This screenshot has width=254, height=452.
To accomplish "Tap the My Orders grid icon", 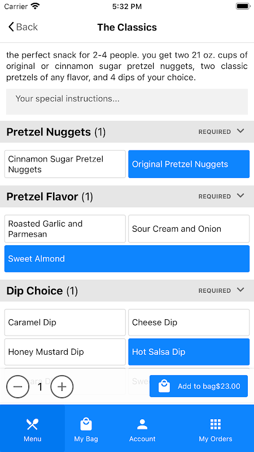I will pos(216,424).
